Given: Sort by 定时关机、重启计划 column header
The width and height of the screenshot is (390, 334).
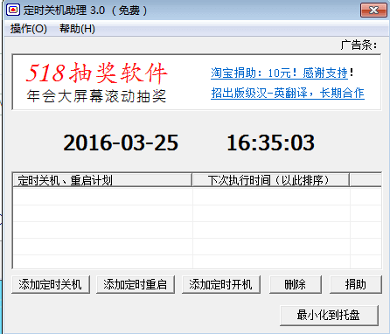Looking at the screenshot, I should point(102,180).
